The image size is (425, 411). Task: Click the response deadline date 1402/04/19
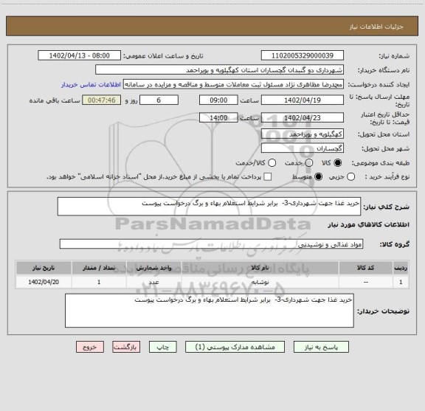point(303,100)
